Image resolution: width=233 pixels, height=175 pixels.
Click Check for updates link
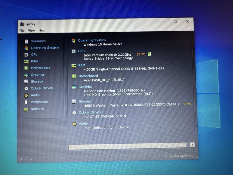click(x=180, y=156)
